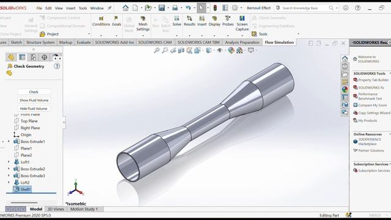391x220 pixels.
Task: Open the Edit menu
Action: (x=48, y=8)
